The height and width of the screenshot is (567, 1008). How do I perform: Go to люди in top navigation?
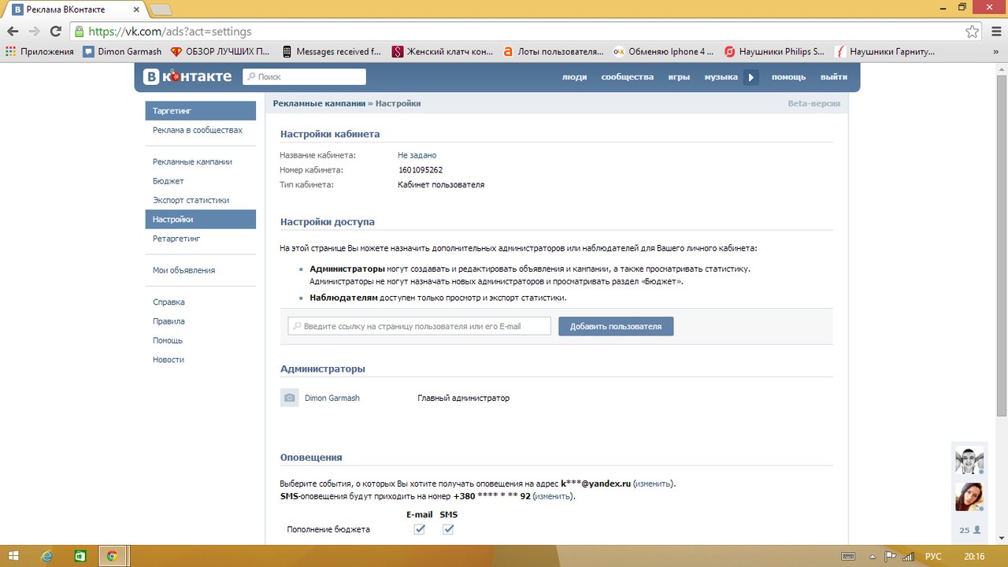click(574, 77)
